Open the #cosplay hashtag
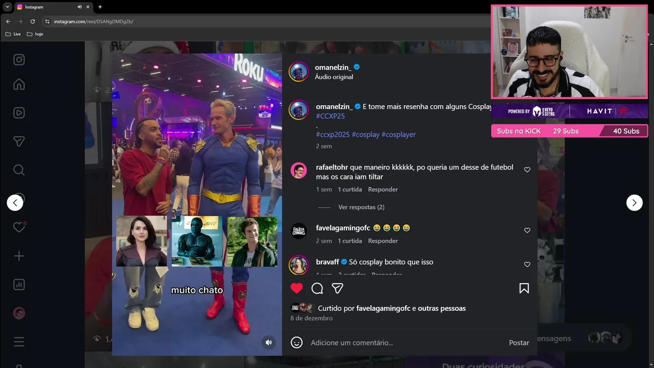Image resolution: width=654 pixels, height=368 pixels. click(365, 134)
